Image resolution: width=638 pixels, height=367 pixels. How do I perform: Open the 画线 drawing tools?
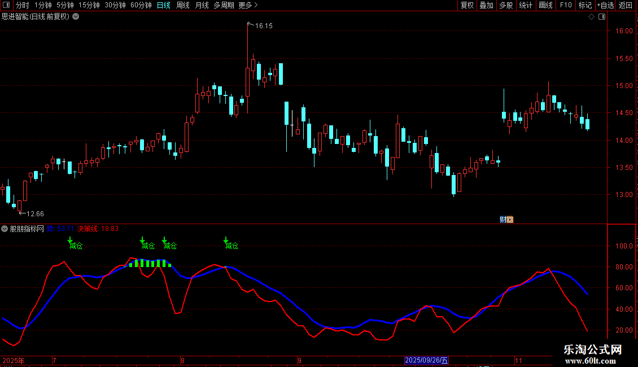pos(545,5)
